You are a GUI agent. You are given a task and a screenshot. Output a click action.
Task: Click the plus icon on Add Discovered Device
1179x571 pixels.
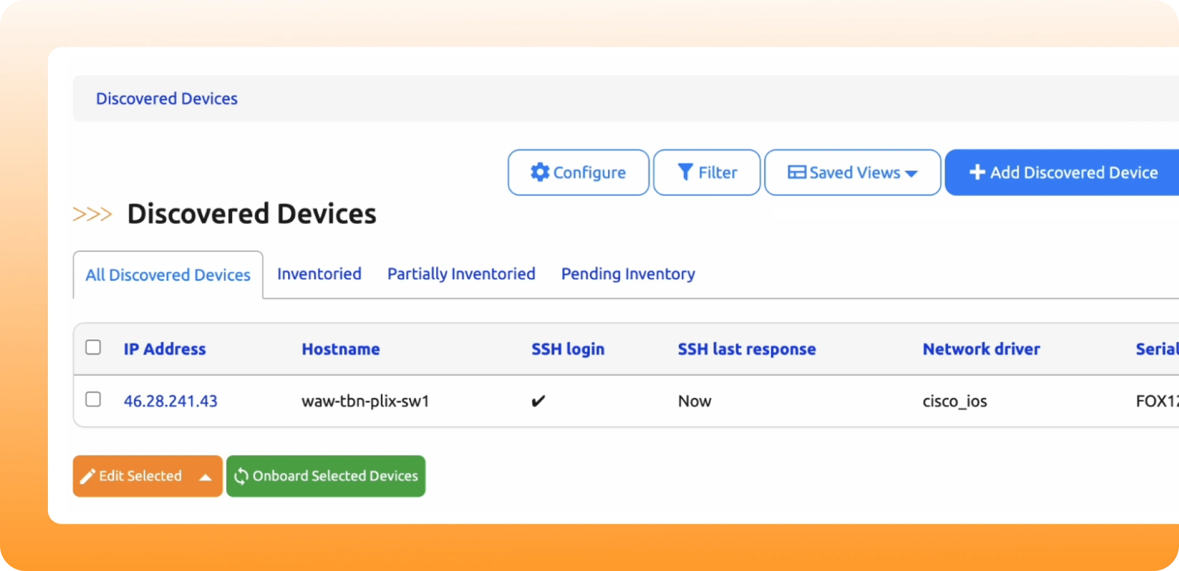click(977, 172)
